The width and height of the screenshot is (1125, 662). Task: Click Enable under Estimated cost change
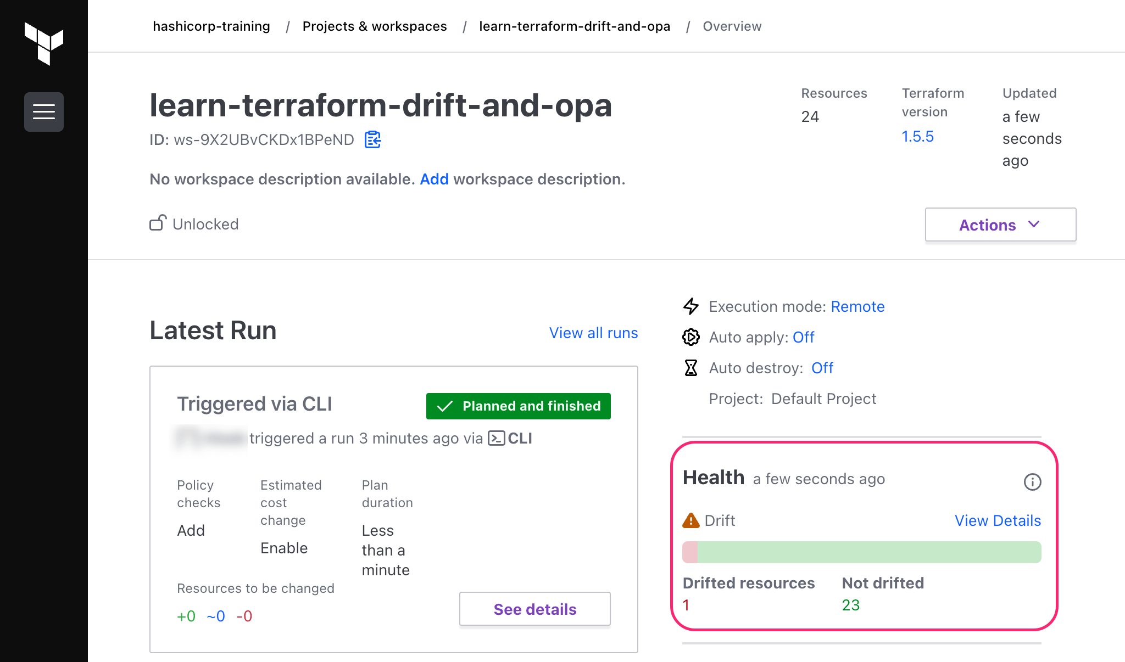click(284, 548)
